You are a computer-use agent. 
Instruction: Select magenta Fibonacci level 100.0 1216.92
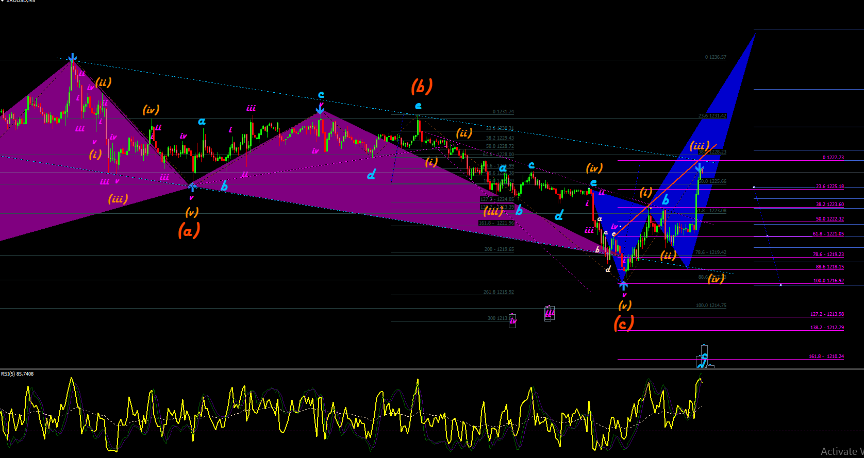click(x=828, y=281)
